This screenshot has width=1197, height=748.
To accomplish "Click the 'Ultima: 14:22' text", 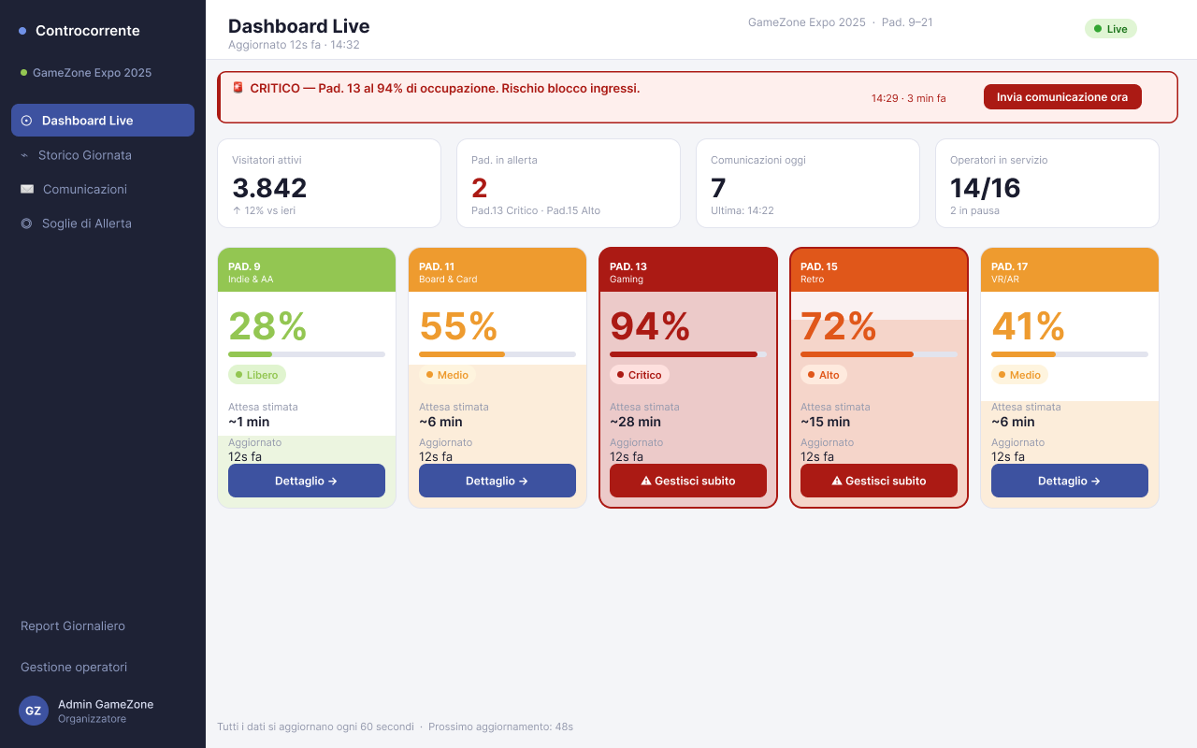I will [743, 210].
